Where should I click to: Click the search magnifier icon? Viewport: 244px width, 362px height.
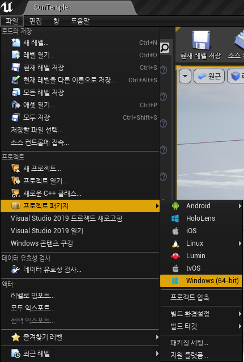point(165,48)
